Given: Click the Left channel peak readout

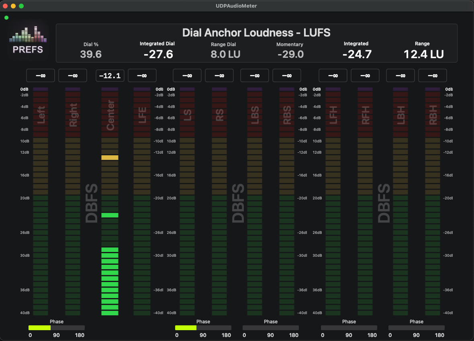Looking at the screenshot, I should (x=41, y=75).
